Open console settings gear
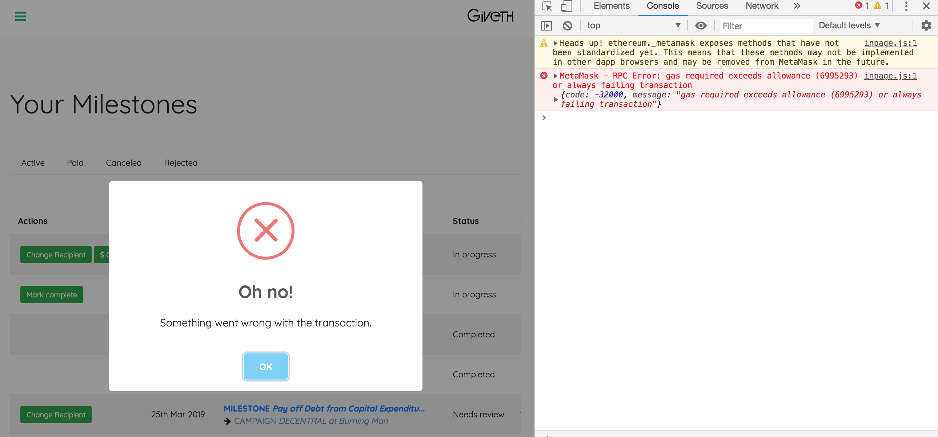The height and width of the screenshot is (437, 938). click(x=926, y=25)
